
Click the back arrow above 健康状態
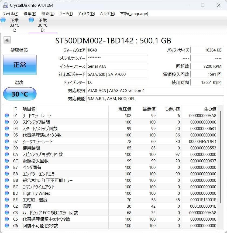pos(6,40)
